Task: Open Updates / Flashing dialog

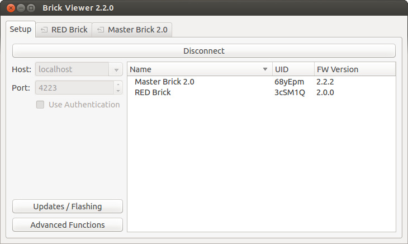Action: (x=68, y=207)
